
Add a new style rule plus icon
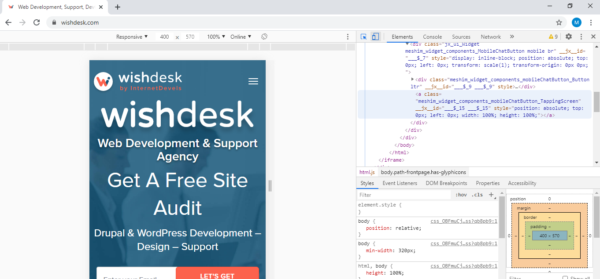click(x=492, y=195)
